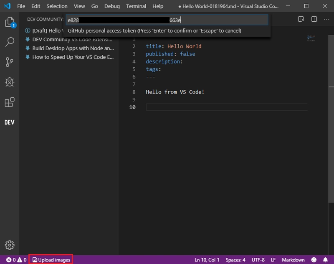Screen dimensions: 334x264
Task: Click the published: false line
Action: coord(170,54)
